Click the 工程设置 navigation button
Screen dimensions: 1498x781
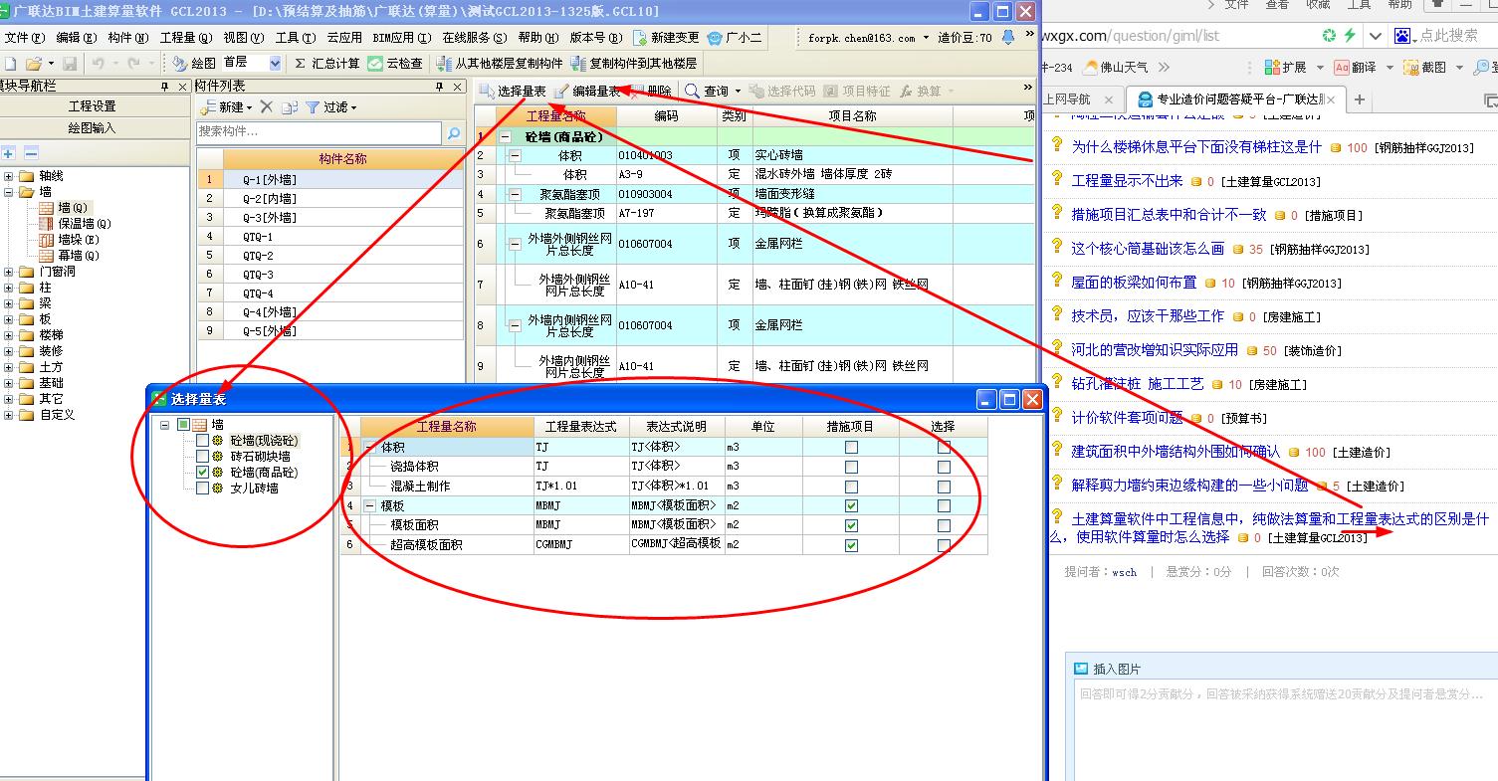[x=93, y=106]
